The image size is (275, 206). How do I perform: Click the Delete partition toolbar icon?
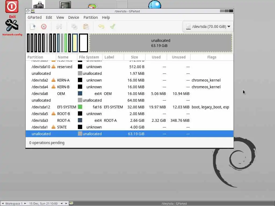coord(44,27)
